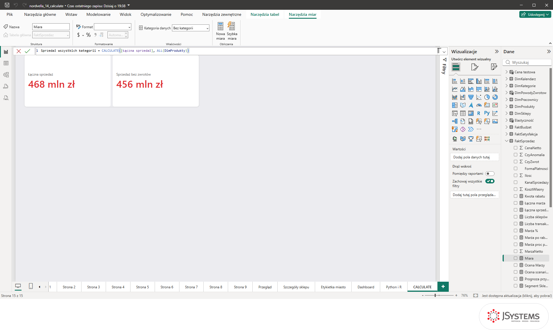Click the Nazwa input field
Screen dimensions: 553x334
(x=51, y=27)
